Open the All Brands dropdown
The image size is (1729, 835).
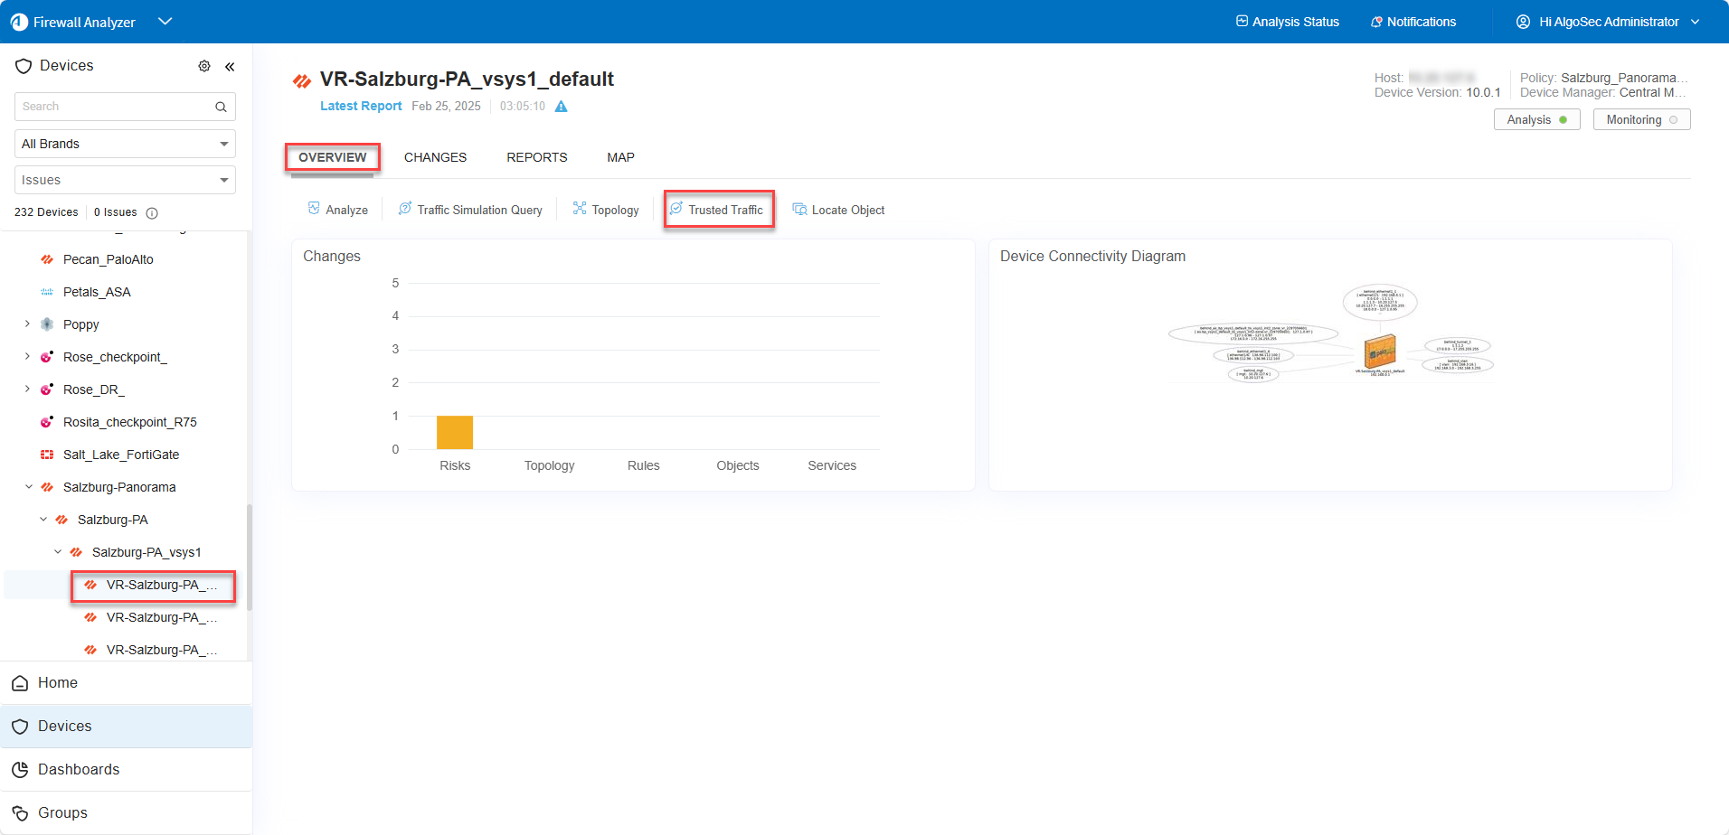(x=125, y=144)
